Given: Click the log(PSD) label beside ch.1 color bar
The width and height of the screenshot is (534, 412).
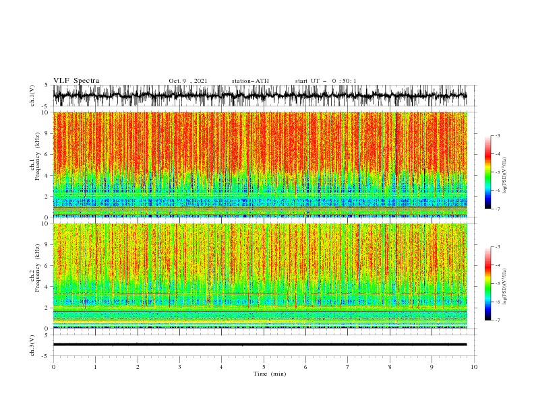Looking at the screenshot, I should pyautogui.click(x=505, y=176).
